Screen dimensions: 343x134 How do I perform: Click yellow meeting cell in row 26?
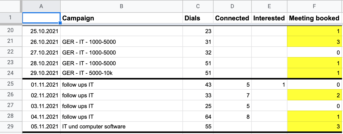tap(315, 96)
